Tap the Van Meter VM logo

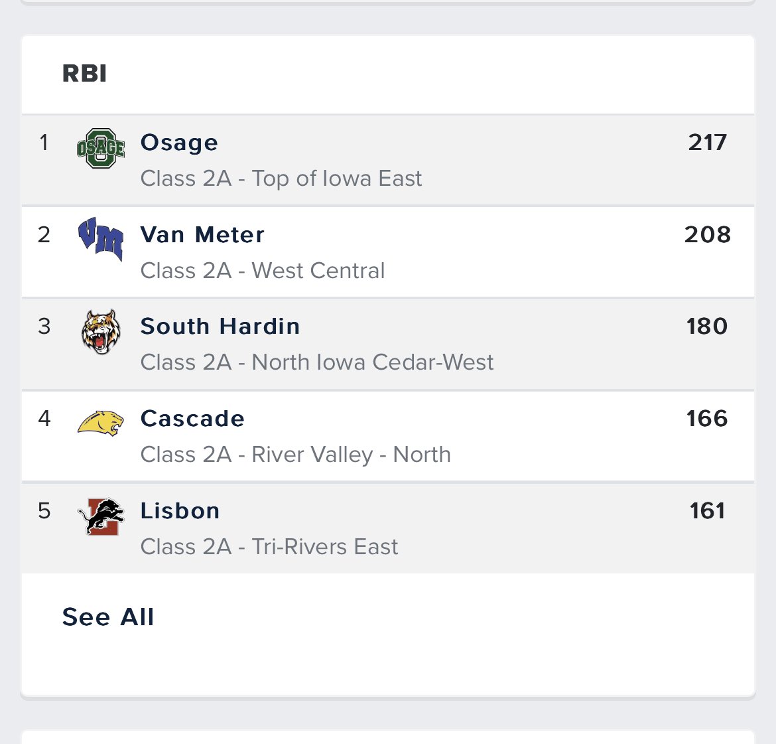click(x=101, y=239)
